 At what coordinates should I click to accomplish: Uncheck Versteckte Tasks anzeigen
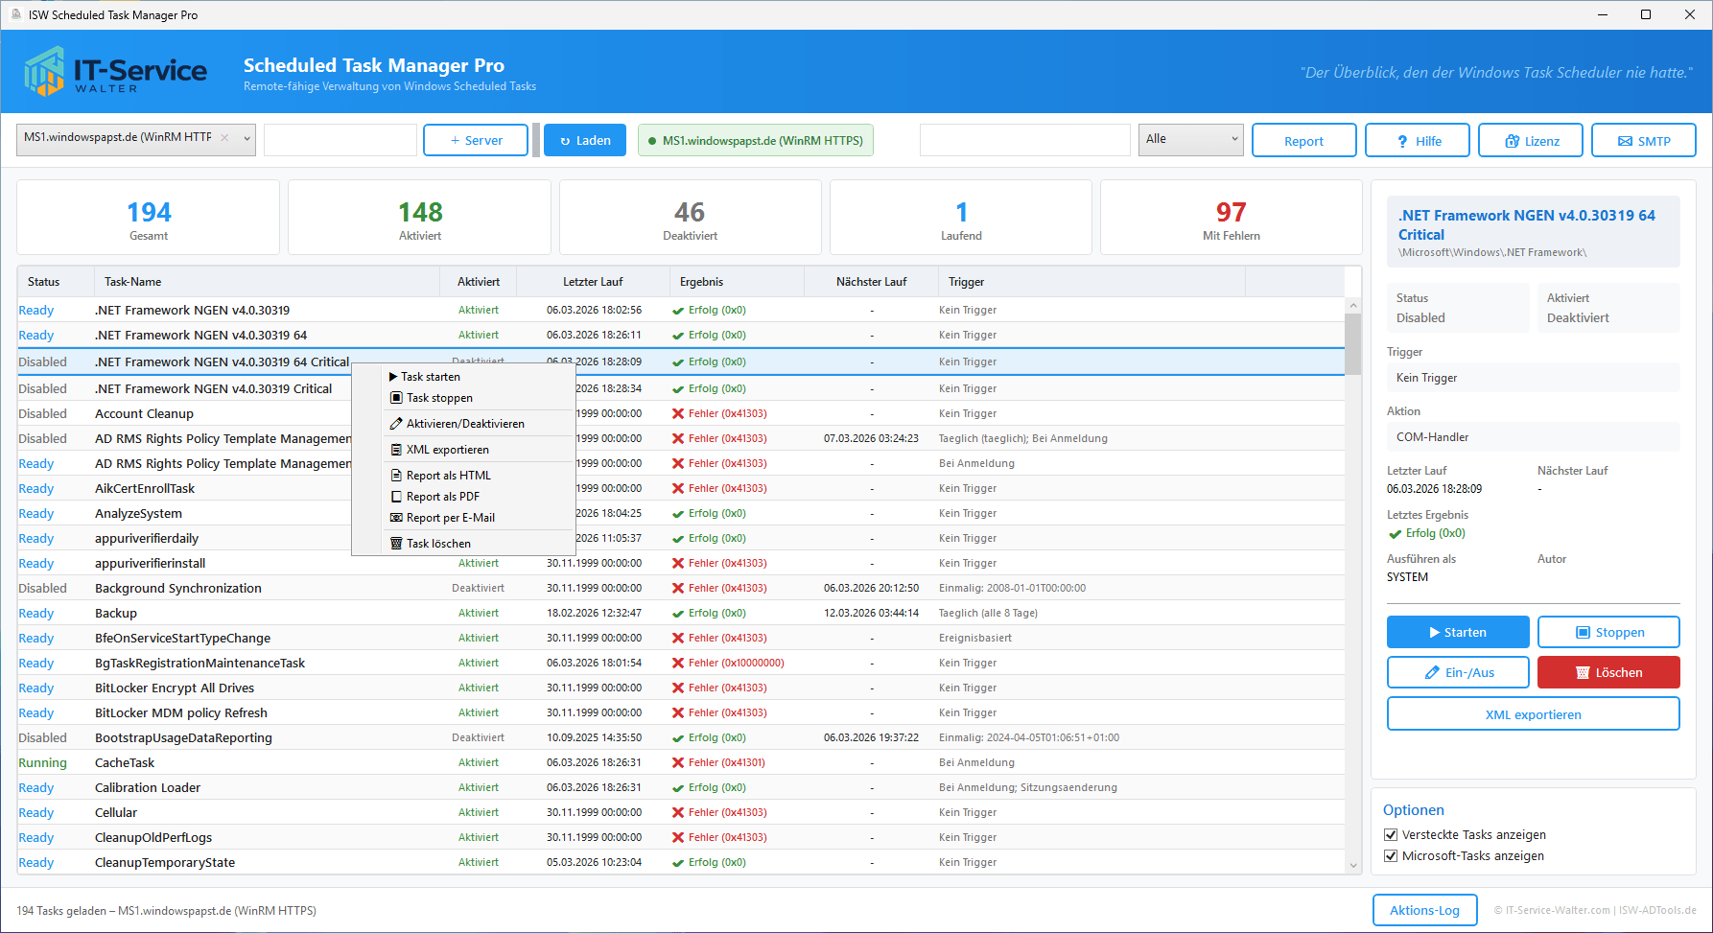point(1391,835)
